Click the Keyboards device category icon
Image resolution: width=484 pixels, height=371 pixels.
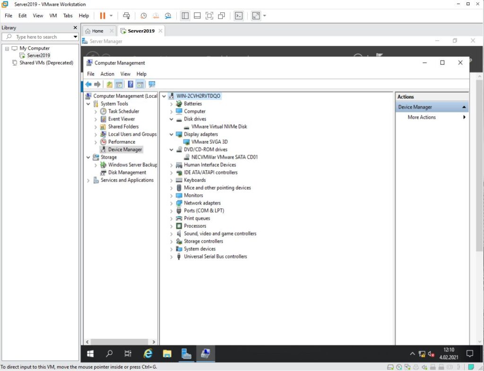tap(179, 180)
